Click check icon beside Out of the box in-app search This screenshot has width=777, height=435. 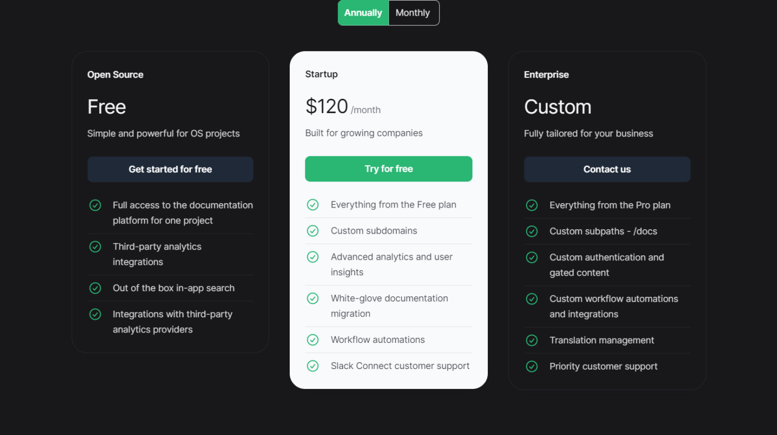pyautogui.click(x=95, y=288)
